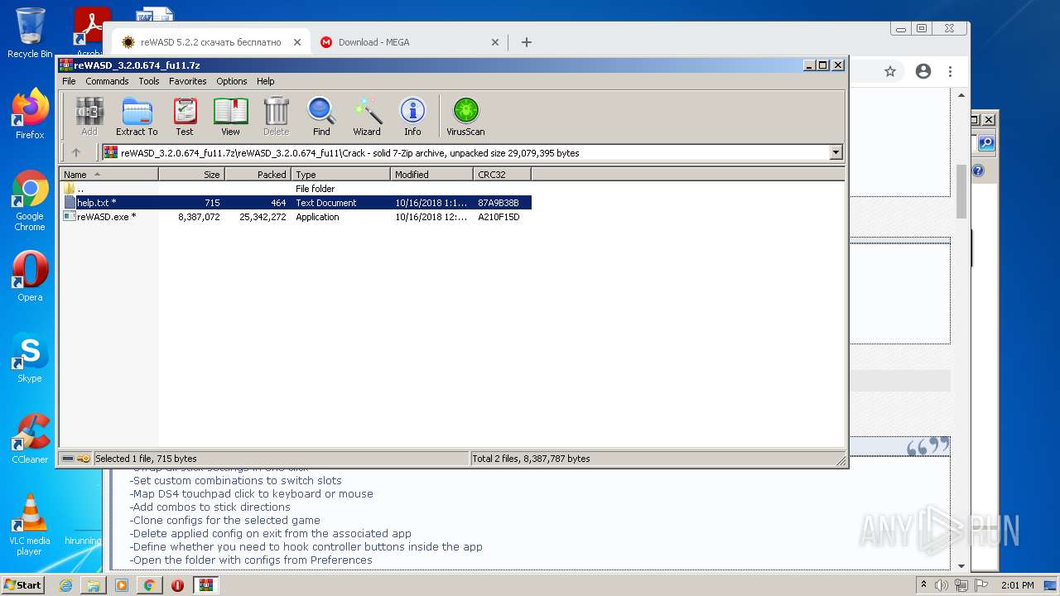
Task: Open Chrome profile account icon
Action: coord(923,72)
